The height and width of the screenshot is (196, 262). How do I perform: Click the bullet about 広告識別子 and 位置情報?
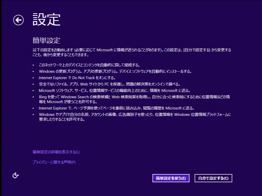(x=135, y=117)
